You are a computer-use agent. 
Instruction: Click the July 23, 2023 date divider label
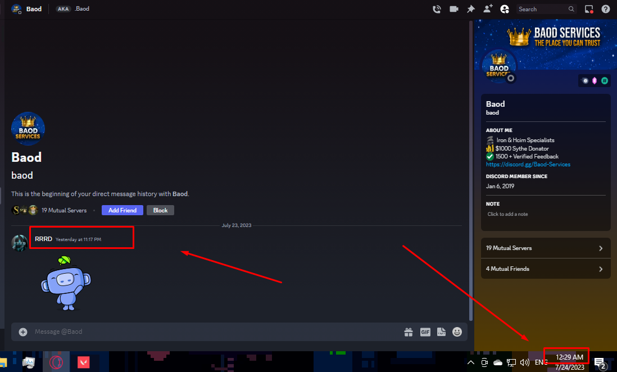(x=237, y=225)
